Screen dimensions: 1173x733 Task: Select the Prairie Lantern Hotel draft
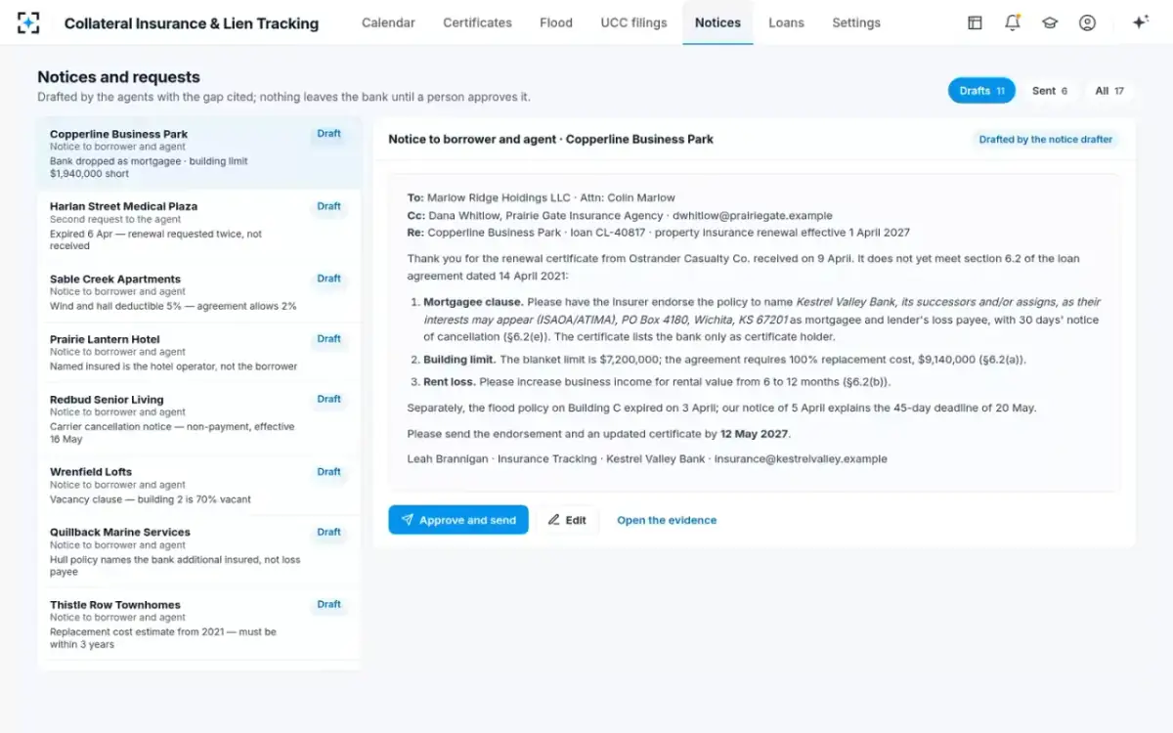199,353
